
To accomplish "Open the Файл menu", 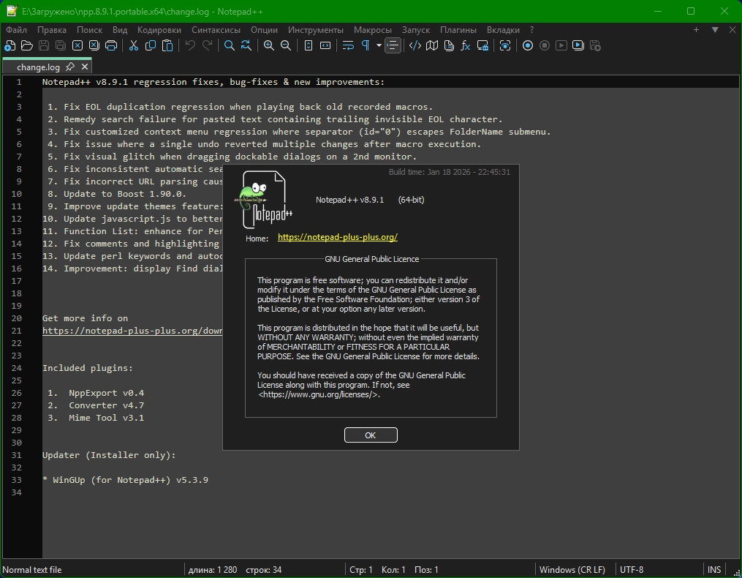I will point(16,29).
